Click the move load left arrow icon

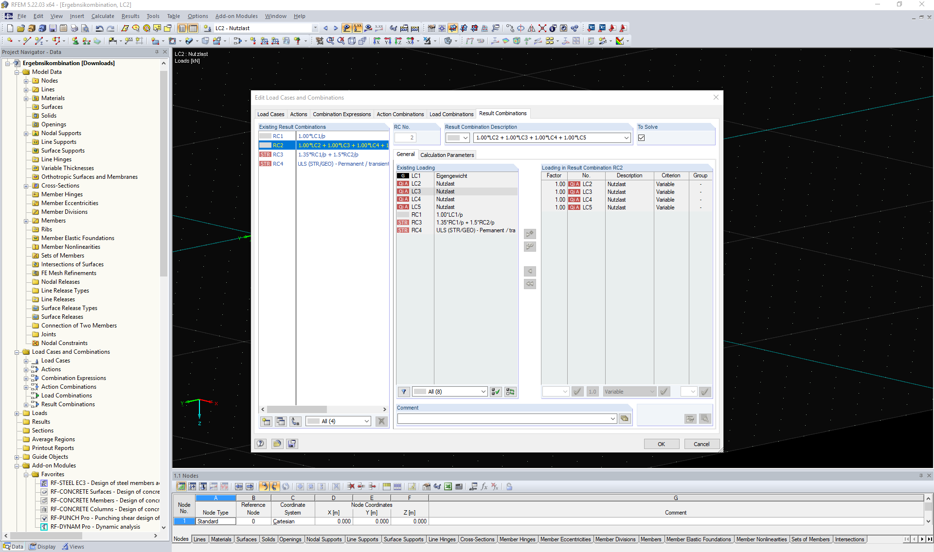click(x=530, y=271)
